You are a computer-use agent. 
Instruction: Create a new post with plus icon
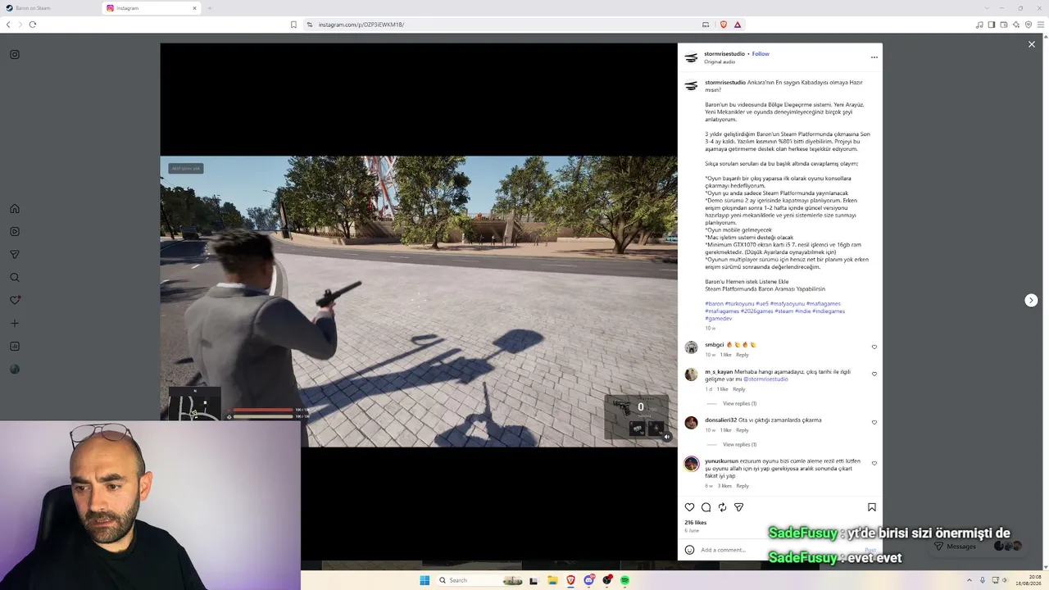15,323
